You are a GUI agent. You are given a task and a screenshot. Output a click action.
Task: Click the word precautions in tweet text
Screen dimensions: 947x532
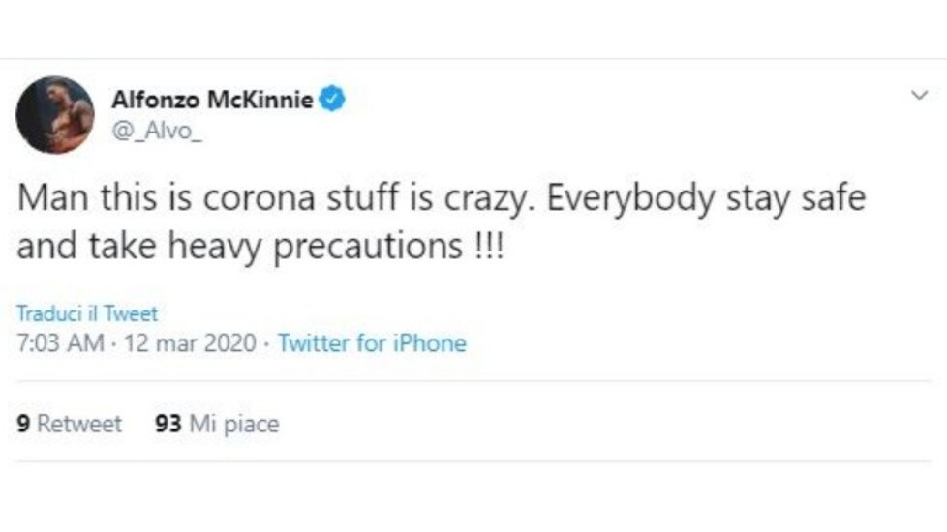[x=368, y=247]
